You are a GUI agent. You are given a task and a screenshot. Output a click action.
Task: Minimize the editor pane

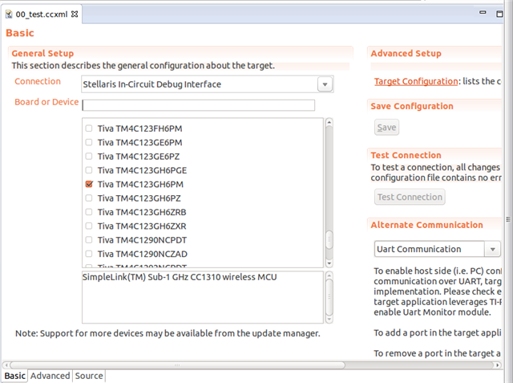click(x=483, y=13)
